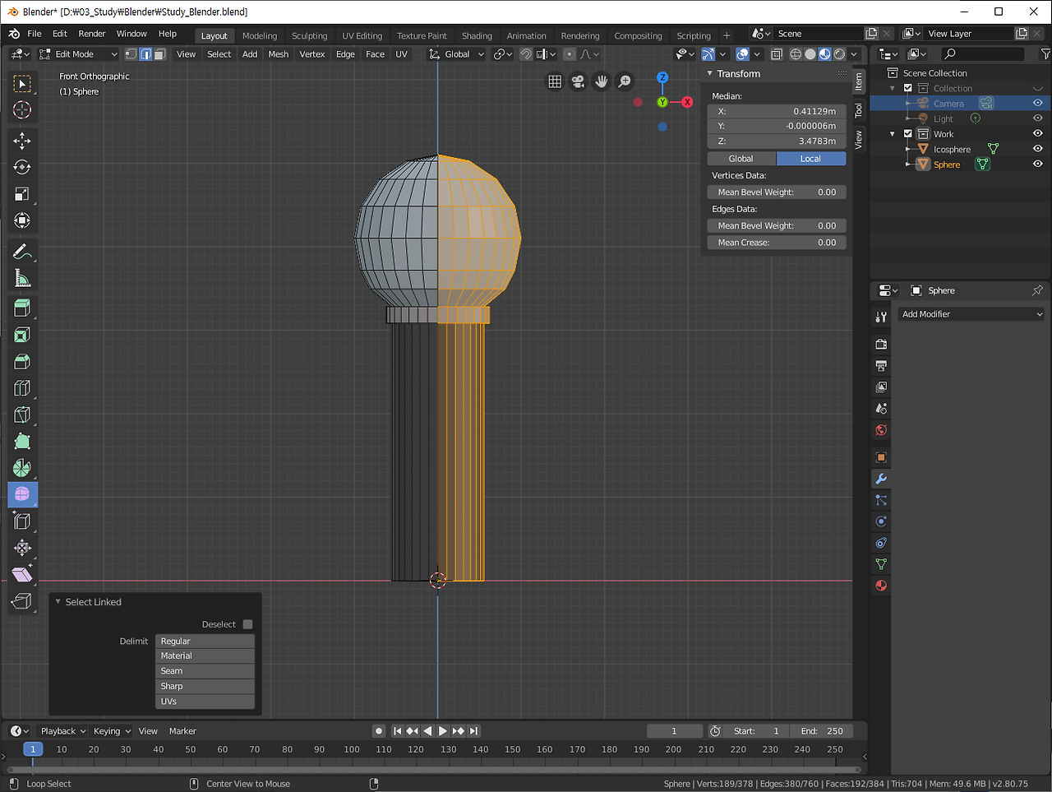Open the Add Modifier dropdown
The height and width of the screenshot is (792, 1052).
tap(971, 314)
